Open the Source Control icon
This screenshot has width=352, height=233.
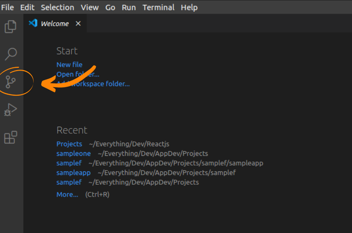click(11, 82)
